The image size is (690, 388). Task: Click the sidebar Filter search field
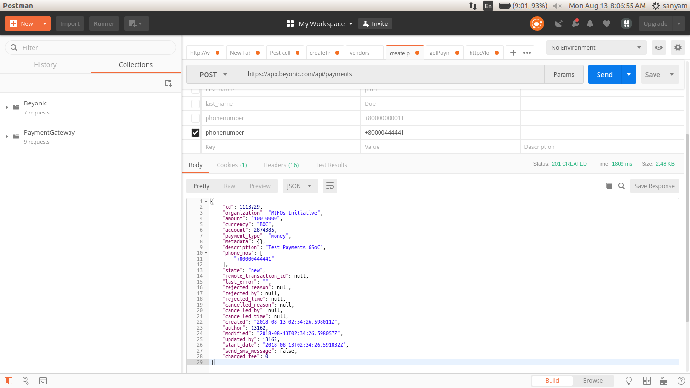[91, 47]
